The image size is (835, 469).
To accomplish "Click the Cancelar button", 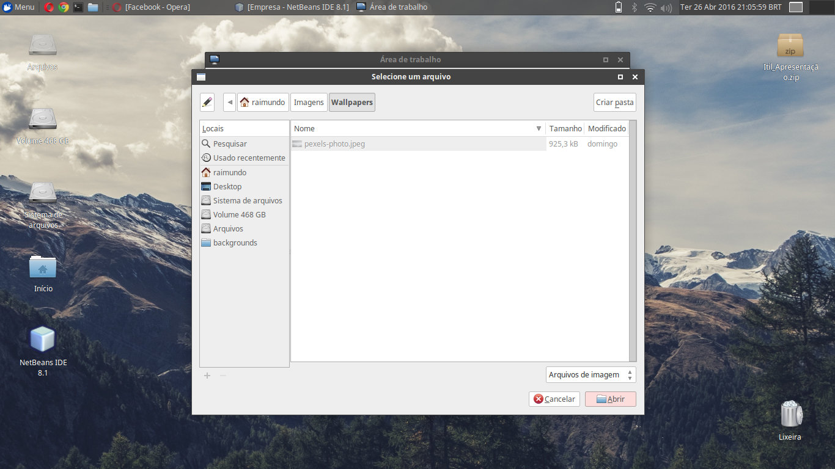I will point(554,399).
